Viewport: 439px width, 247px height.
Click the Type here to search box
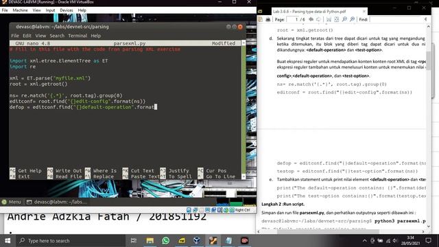(71, 241)
